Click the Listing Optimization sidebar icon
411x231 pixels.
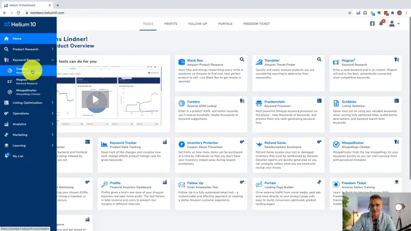click(6, 103)
